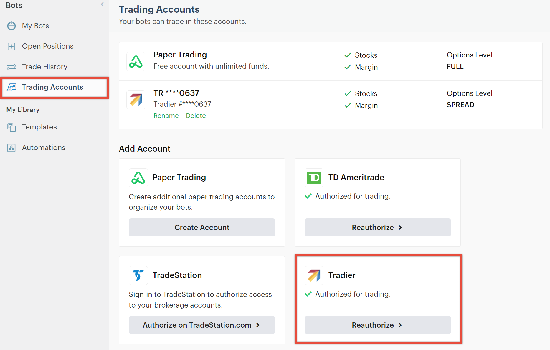Image resolution: width=550 pixels, height=350 pixels.
Task: Delete the Tradier account
Action: (196, 115)
